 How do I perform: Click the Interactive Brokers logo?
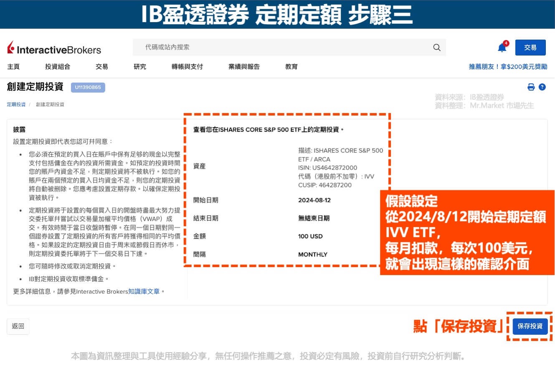(x=54, y=48)
